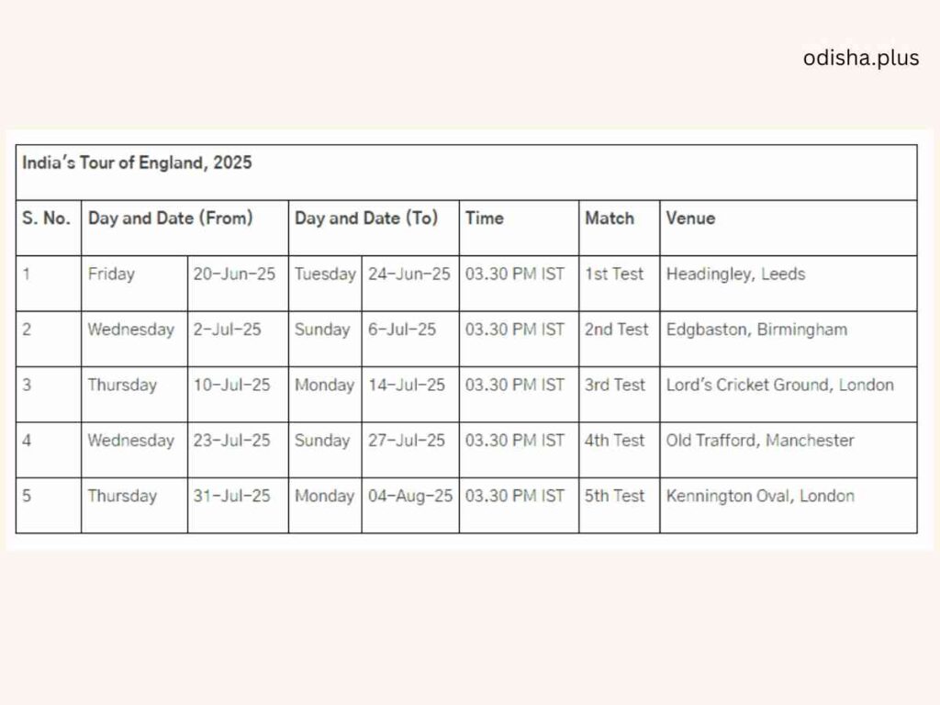Click the Venue column header
Image resolution: width=940 pixels, height=705 pixels.
(690, 218)
